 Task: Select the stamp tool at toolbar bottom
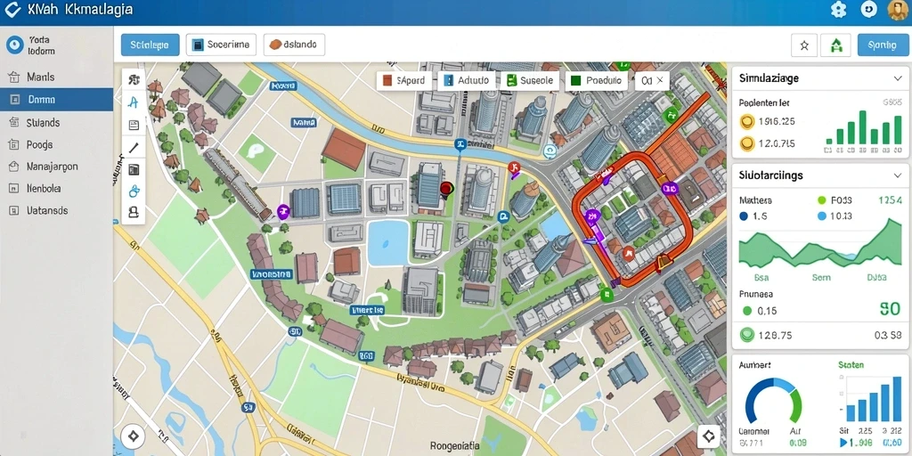[x=134, y=212]
